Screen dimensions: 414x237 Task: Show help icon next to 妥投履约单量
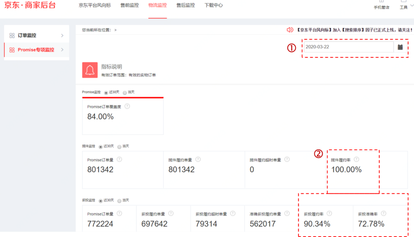tap(171, 214)
